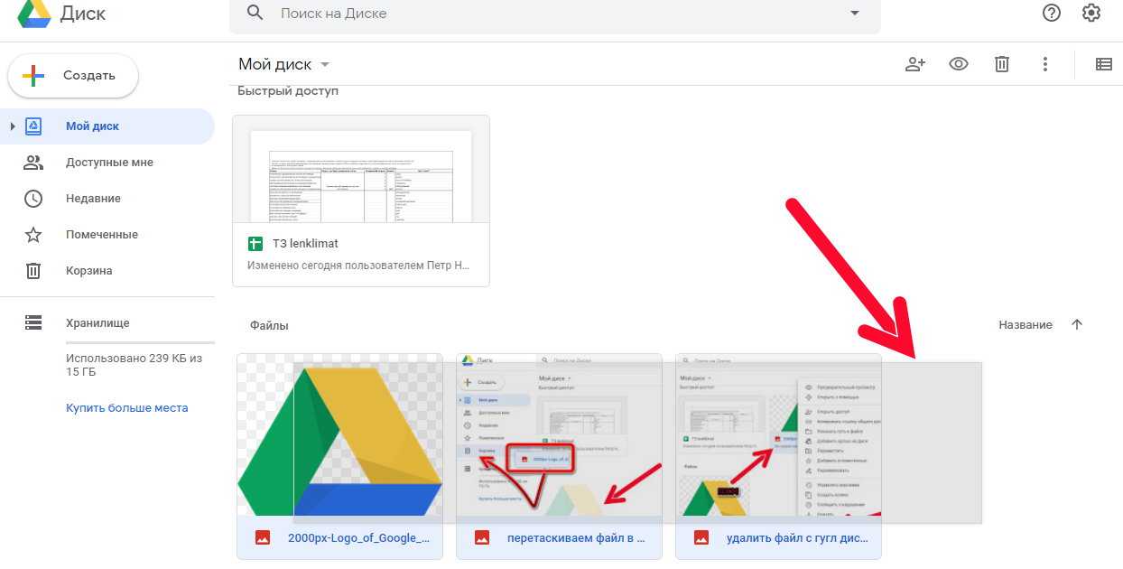Click the 'ТЗ lenklimat' file name

click(305, 244)
